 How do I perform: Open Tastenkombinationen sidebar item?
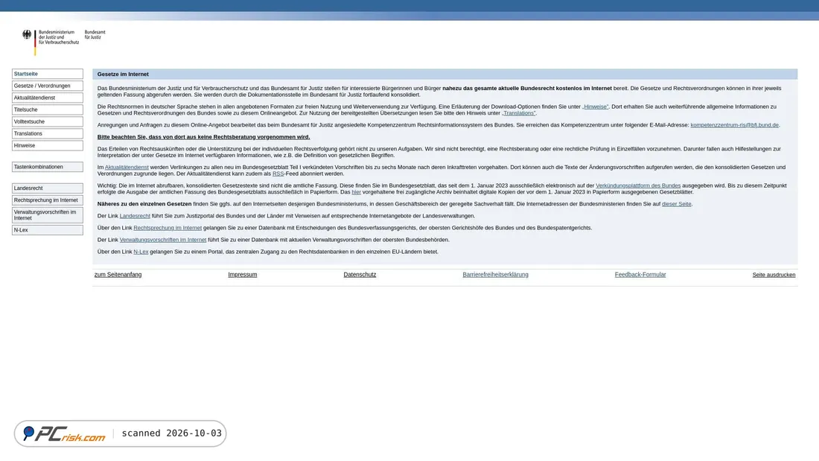(x=48, y=167)
